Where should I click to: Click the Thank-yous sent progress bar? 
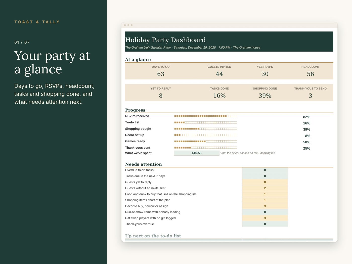coord(206,148)
